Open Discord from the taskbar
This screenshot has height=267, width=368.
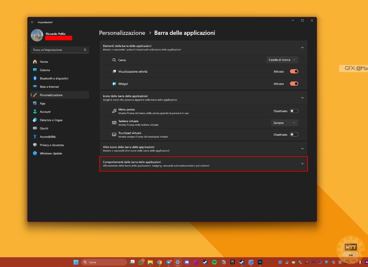(187, 262)
